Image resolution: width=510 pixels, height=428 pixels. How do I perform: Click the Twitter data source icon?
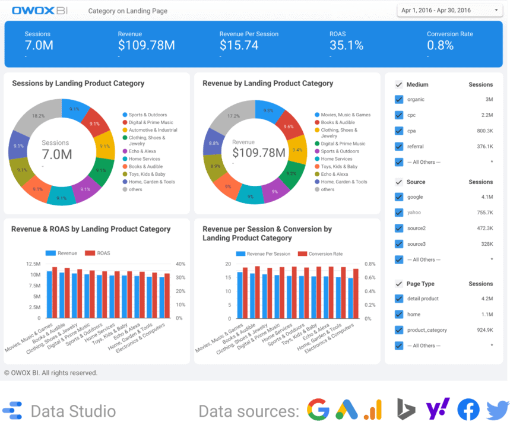[497, 410]
